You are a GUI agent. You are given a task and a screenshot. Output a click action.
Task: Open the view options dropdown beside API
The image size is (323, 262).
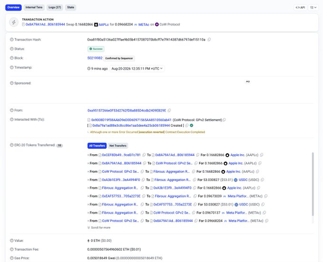click(313, 8)
